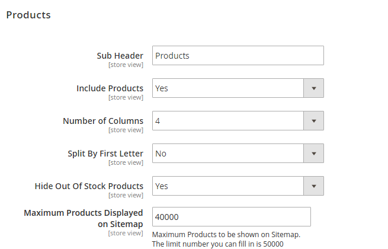Viewport: 388px width, 249px height.
Task: Click the sitemap limit help text
Action: [226, 239]
